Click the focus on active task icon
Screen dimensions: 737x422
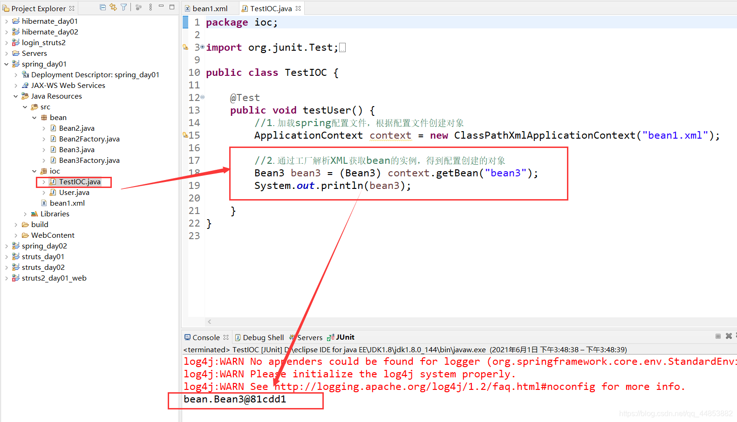tap(138, 7)
